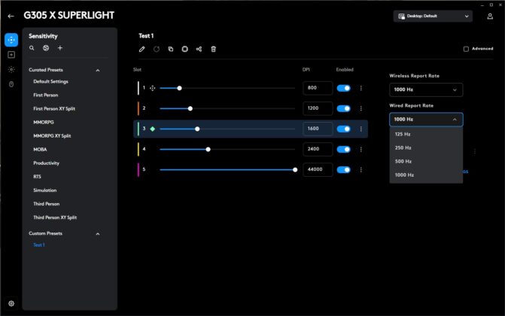Screen dimensions: 505x316
Task: Select the First Person preset
Action: click(46, 95)
